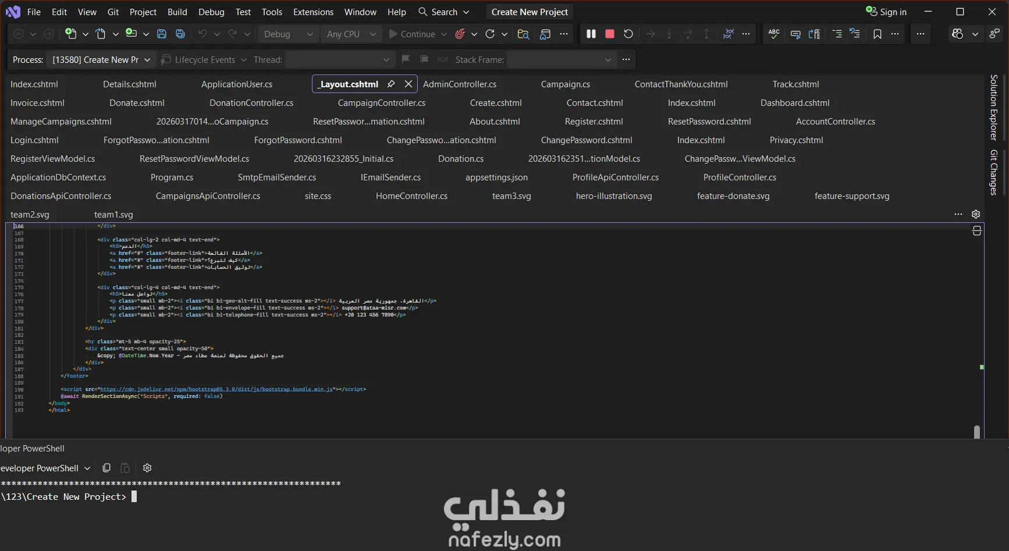Expand the Hot Reload options arrow
Image resolution: width=1009 pixels, height=551 pixels.
(x=474, y=34)
